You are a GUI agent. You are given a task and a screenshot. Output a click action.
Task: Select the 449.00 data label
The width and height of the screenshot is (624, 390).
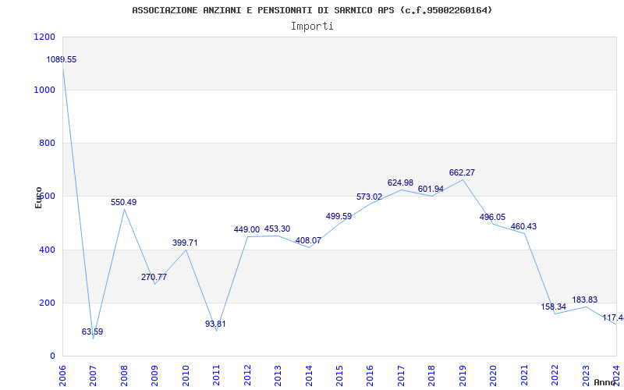[246, 229]
